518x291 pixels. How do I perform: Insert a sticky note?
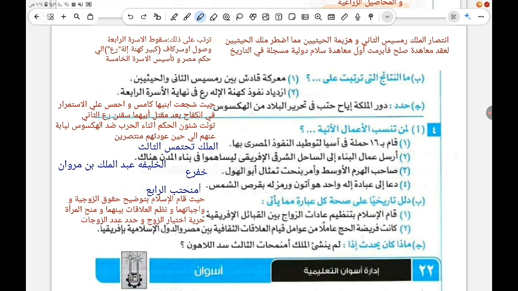[x=292, y=17]
